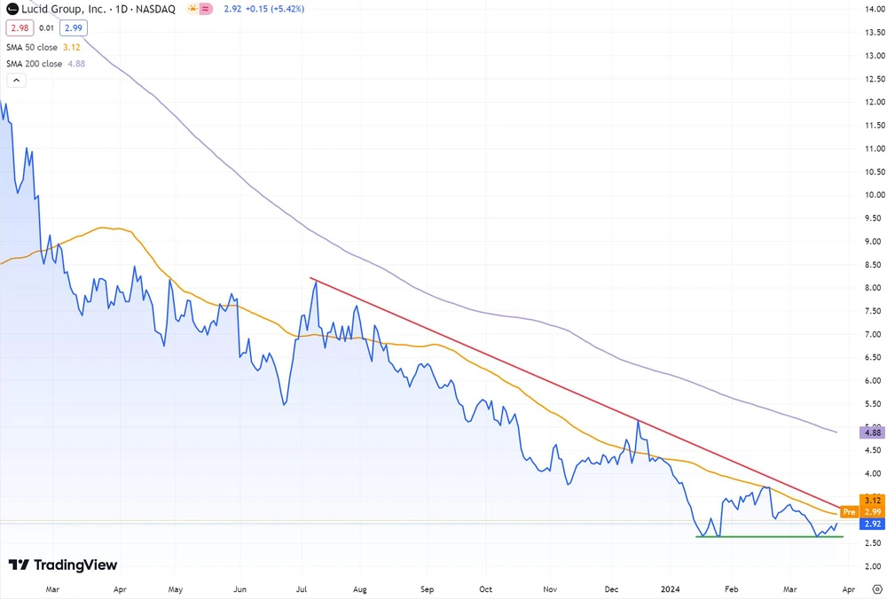Click the orange 3.12 SMA label on the price scale
Viewport: 887px width, 599px height.
(872, 501)
